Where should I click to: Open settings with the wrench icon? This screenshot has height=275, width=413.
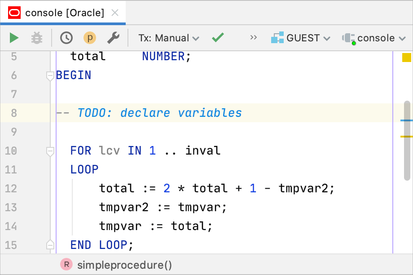pyautogui.click(x=113, y=38)
